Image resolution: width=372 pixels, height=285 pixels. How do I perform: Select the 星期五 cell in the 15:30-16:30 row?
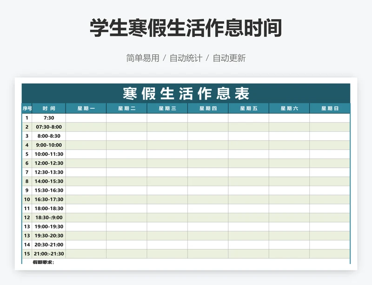(249, 190)
